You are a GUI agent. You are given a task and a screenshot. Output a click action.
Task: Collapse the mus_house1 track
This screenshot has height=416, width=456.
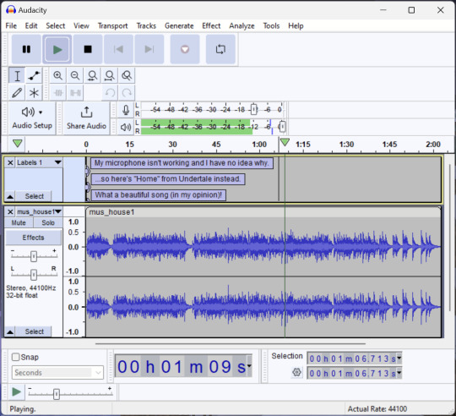(10, 331)
